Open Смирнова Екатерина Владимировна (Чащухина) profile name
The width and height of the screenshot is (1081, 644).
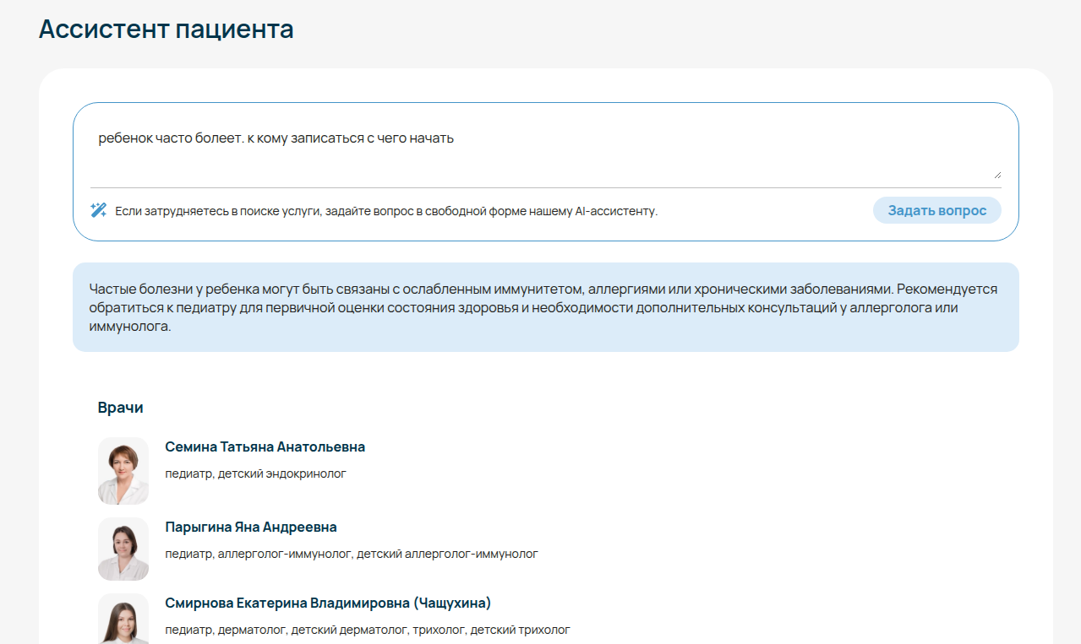click(x=328, y=603)
